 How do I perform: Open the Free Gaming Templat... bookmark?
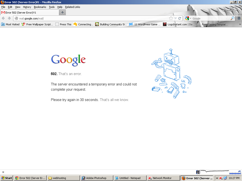tap(212, 24)
